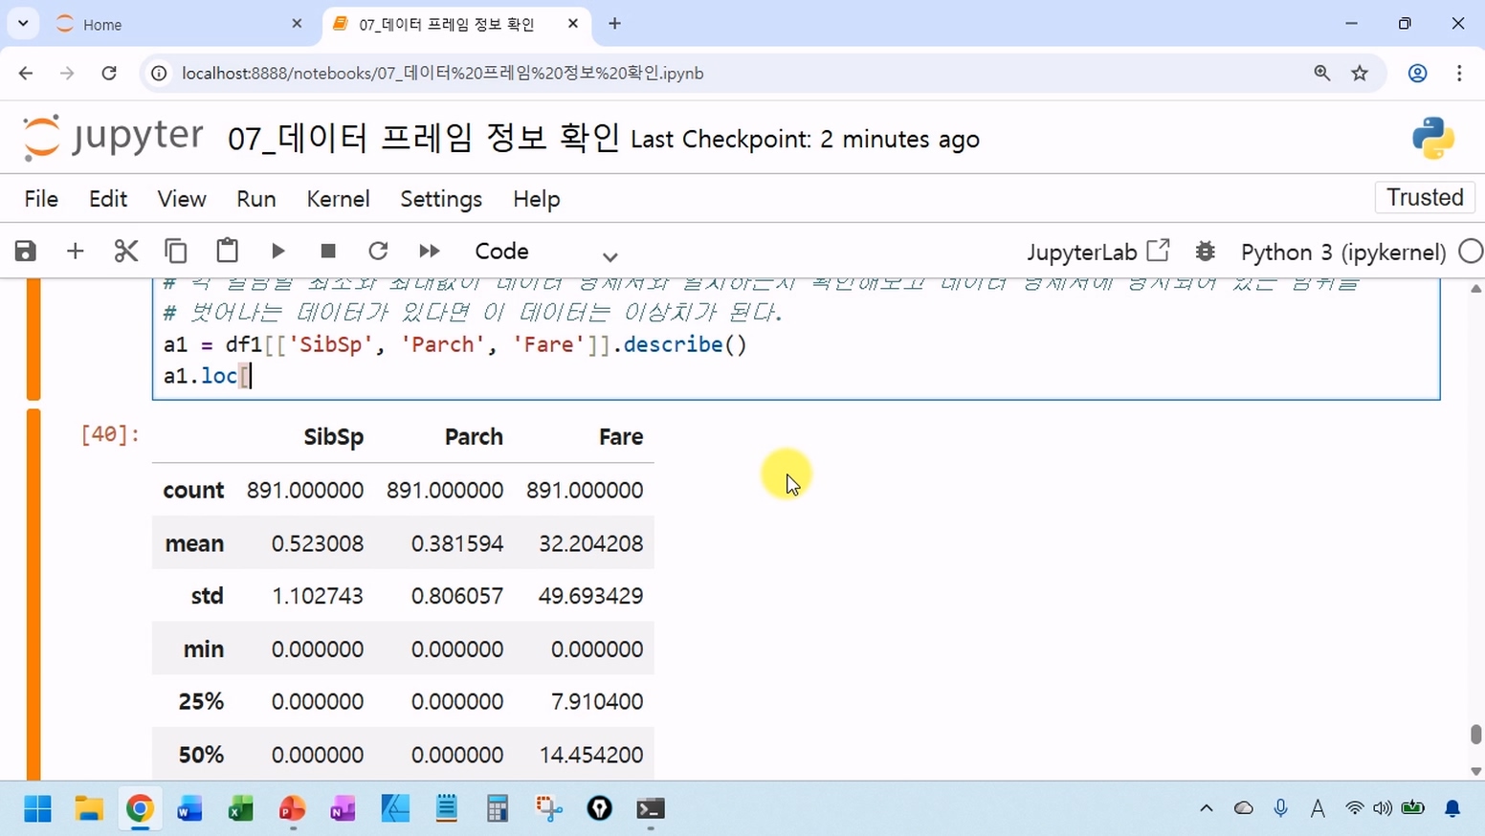
Task: Go forward to the next page
Action: (x=67, y=73)
